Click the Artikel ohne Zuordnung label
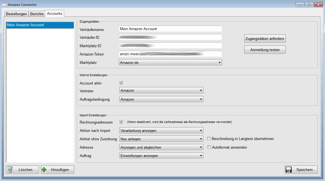Image resolution: width=325 pixels, height=181 pixels. (x=98, y=139)
